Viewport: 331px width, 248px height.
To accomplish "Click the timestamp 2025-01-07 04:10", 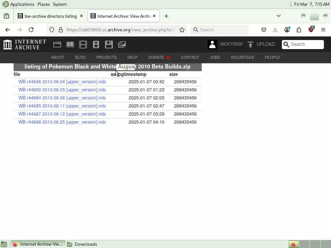I will 146,122.
